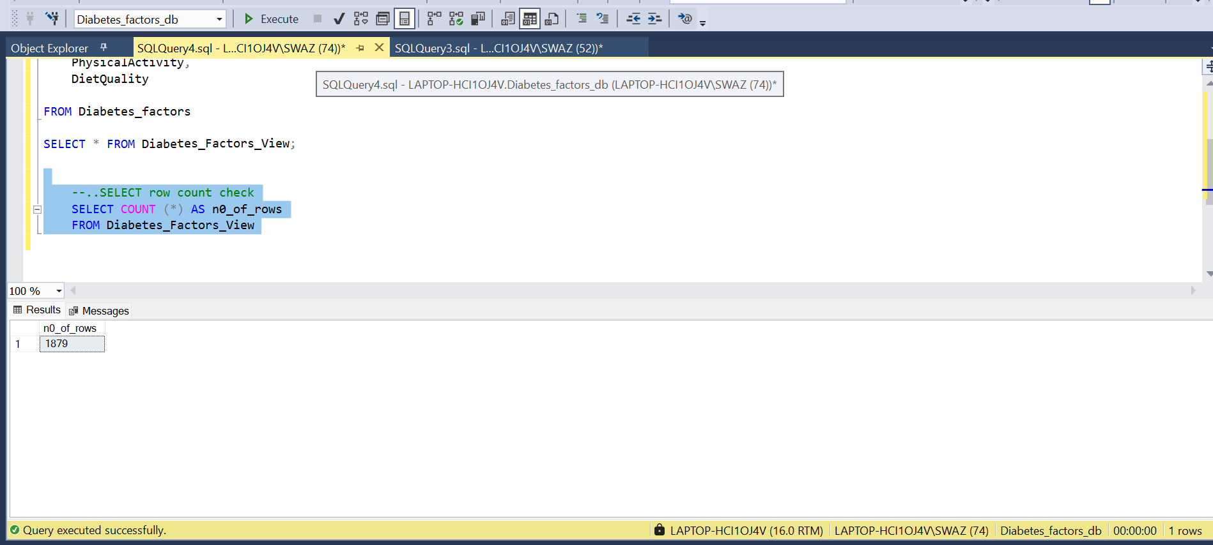
Task: Comment out the selected lines
Action: pyautogui.click(x=582, y=19)
